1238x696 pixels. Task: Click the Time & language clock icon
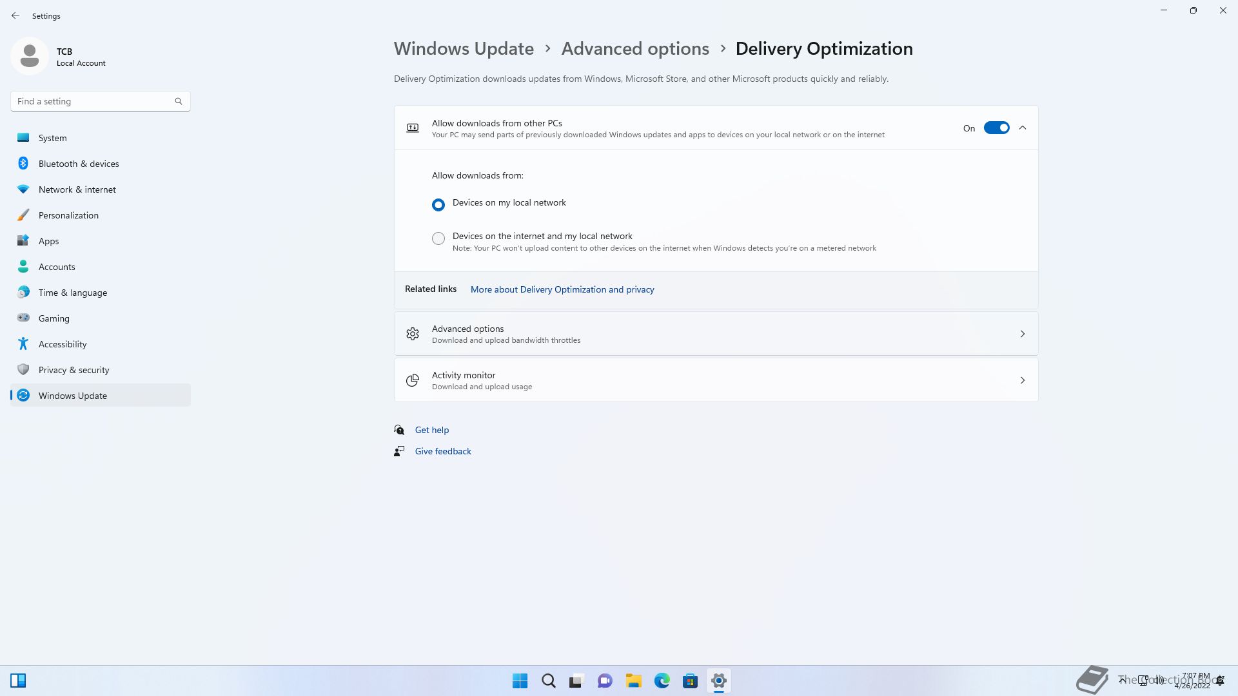point(23,293)
